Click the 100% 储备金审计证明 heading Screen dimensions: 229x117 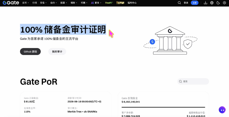[x=63, y=29]
